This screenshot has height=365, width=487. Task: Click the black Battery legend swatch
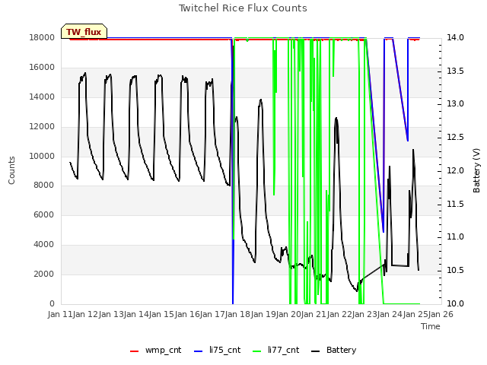[x=315, y=351]
